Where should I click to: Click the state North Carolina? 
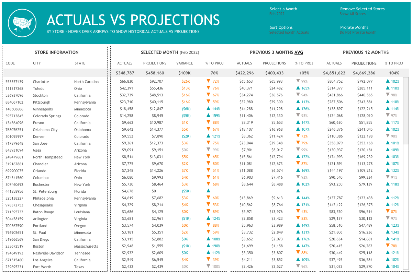coord(87,82)
